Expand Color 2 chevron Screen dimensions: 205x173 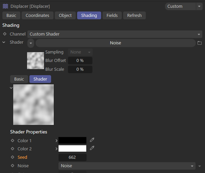coord(56,149)
